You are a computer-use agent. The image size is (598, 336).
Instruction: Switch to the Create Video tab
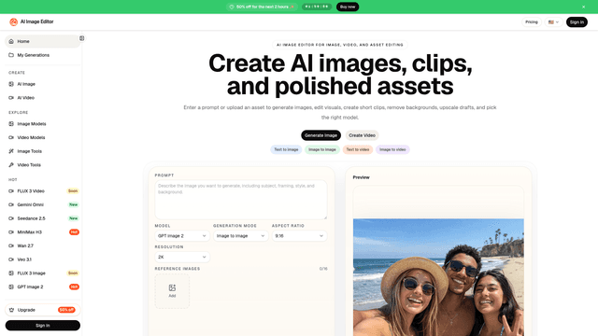click(362, 135)
